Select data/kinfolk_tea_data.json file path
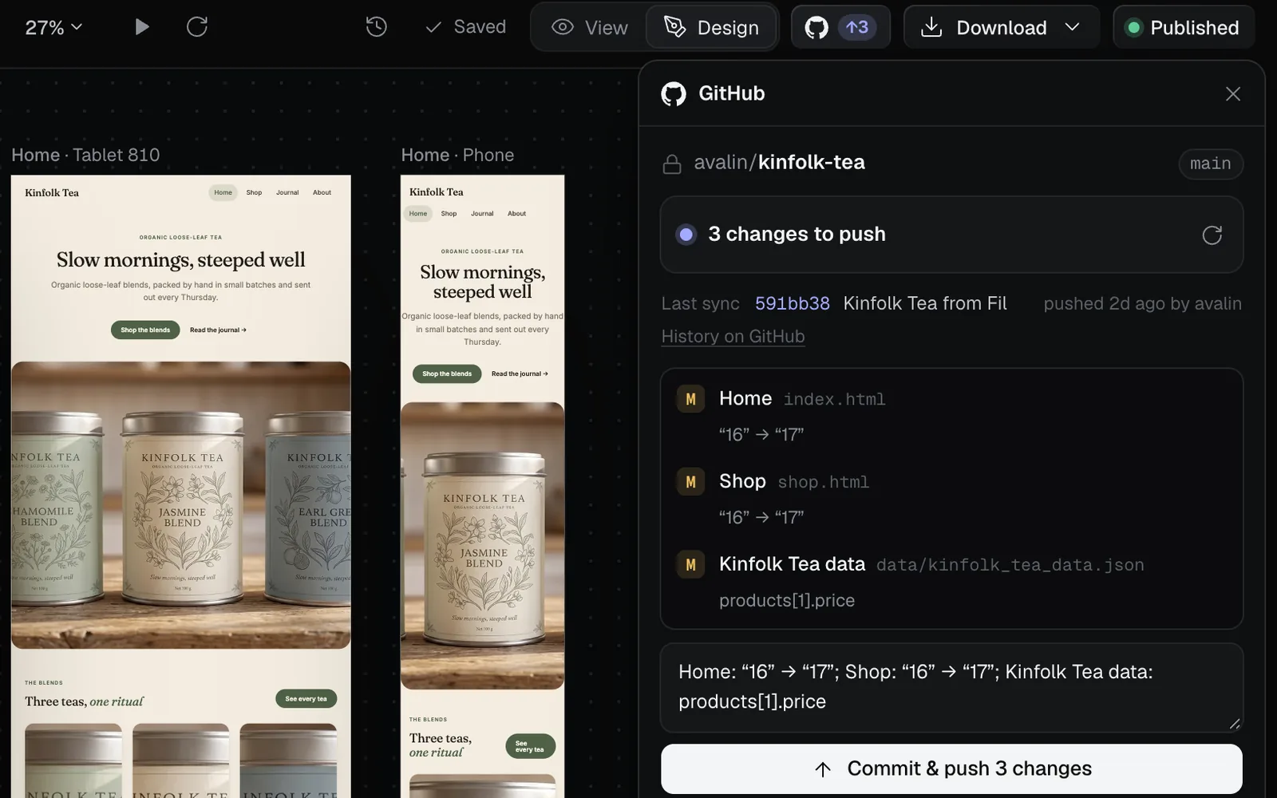The image size is (1277, 798). (1010, 566)
